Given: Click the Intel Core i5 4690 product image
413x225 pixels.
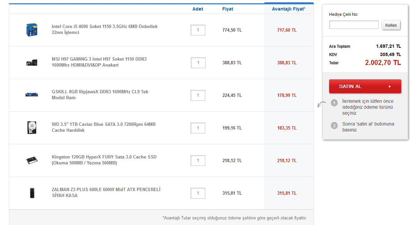Looking at the screenshot, I should [x=31, y=30].
